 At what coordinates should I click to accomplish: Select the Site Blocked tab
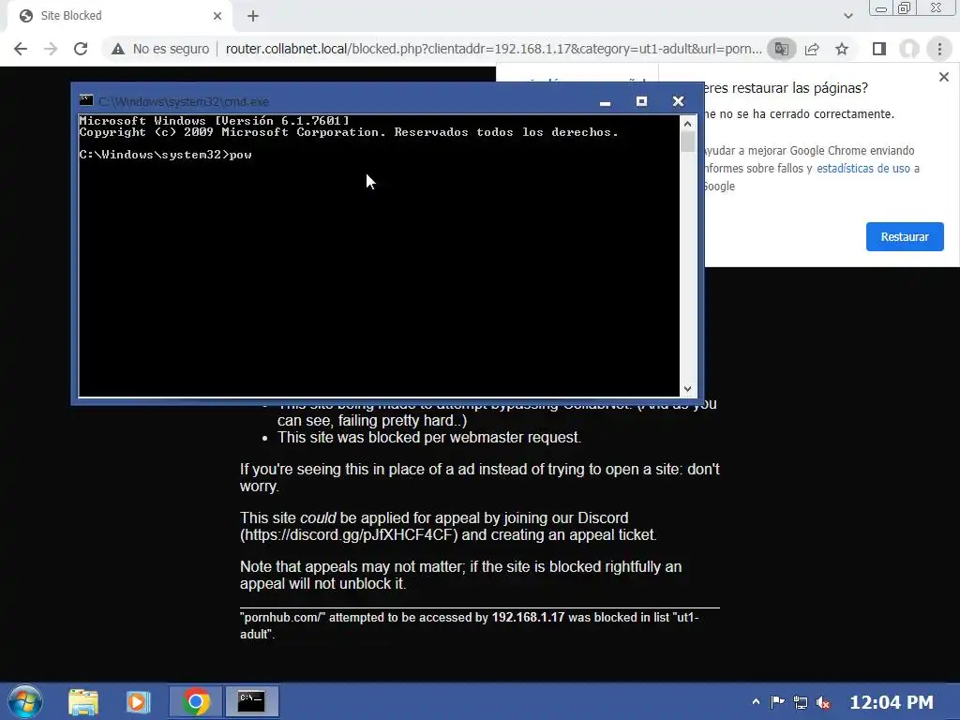coord(119,16)
